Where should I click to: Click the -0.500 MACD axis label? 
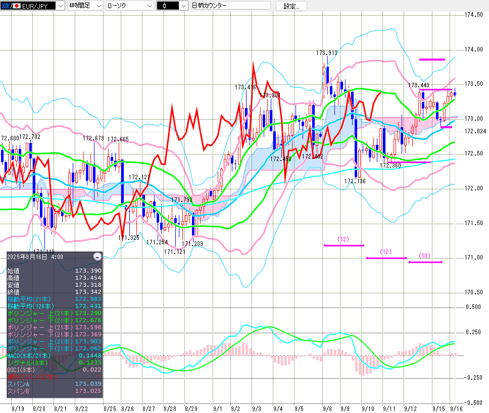pyautogui.click(x=472, y=403)
